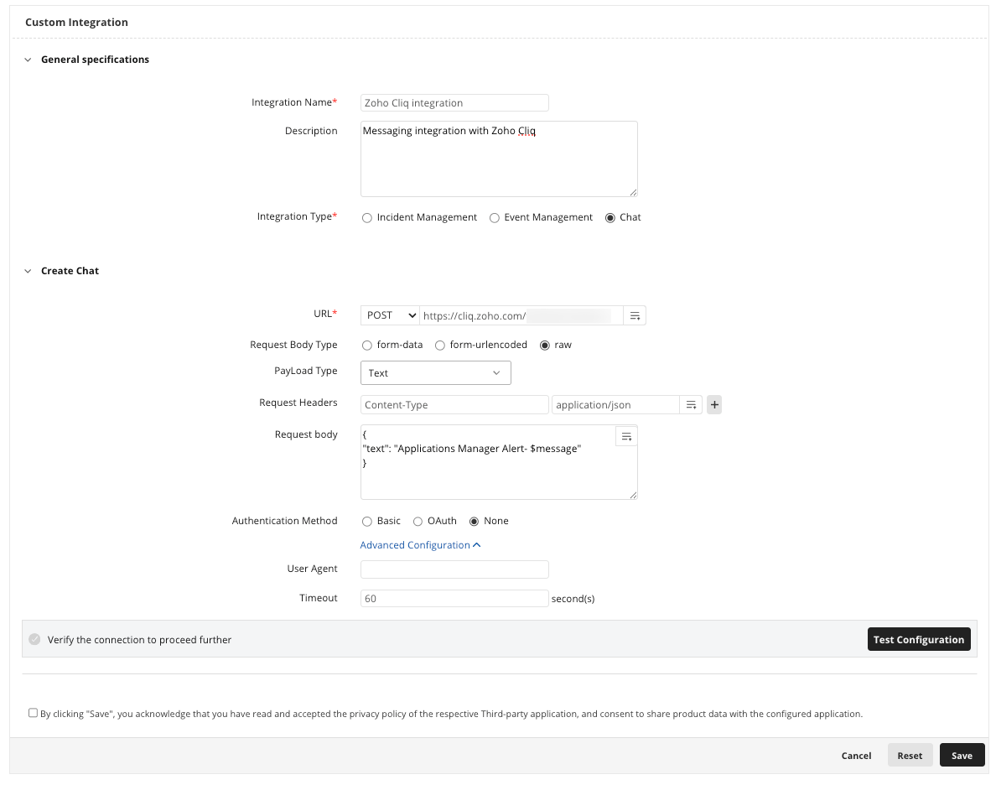Collapse the General specifications section

click(x=28, y=60)
